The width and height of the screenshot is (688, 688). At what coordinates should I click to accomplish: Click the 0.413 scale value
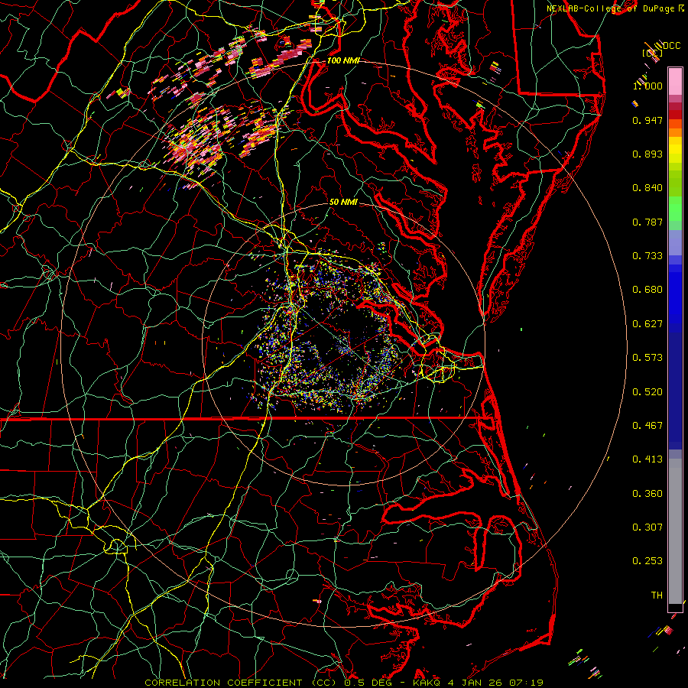tap(647, 459)
